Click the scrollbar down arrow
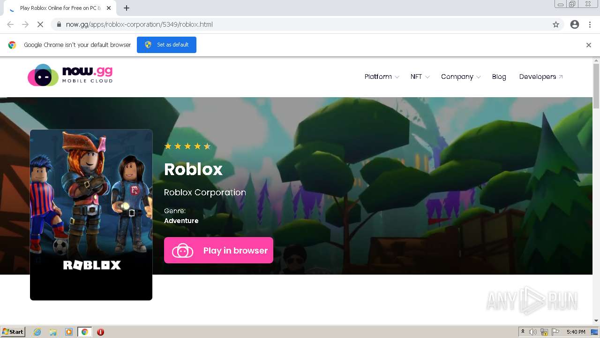600x338 pixels. (596, 321)
